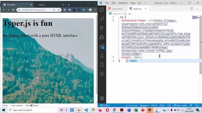This screenshot has width=202, height=113.
Task: Open the Extensions view with badge
Action: [x=102, y=46]
